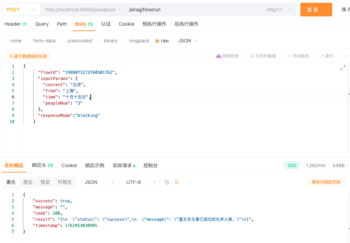Screen dimensions: 350x243
Task: Toggle word wrap in response viewer
Action: [x=176, y=182]
